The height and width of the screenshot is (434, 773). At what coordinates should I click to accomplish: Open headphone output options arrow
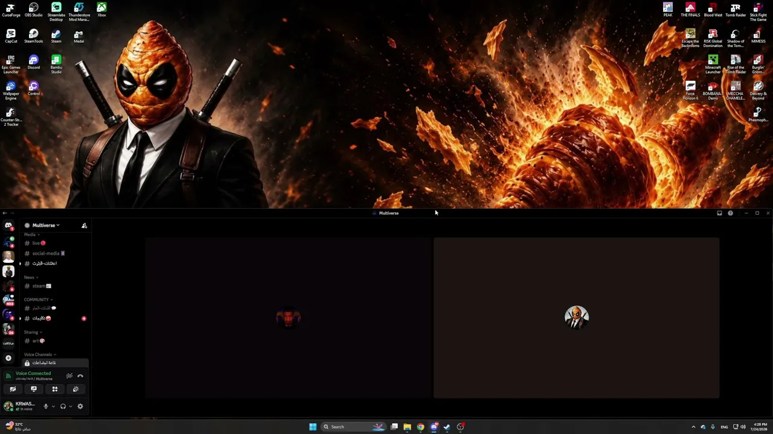(71, 406)
